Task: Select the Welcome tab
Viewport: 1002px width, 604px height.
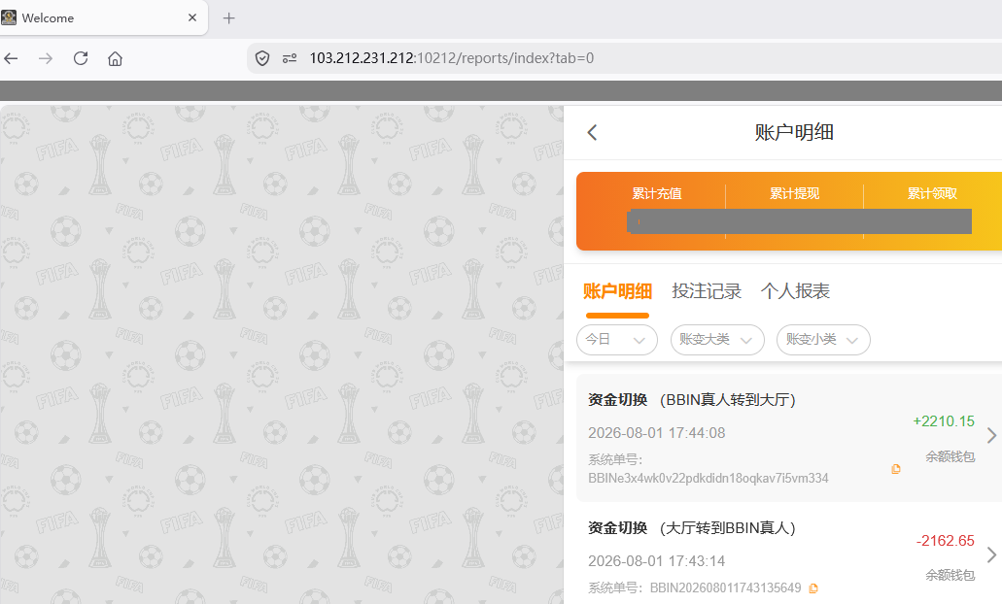Action: (x=102, y=17)
